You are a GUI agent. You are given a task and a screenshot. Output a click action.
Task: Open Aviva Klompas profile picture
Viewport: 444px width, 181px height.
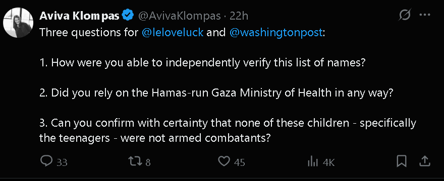click(18, 23)
